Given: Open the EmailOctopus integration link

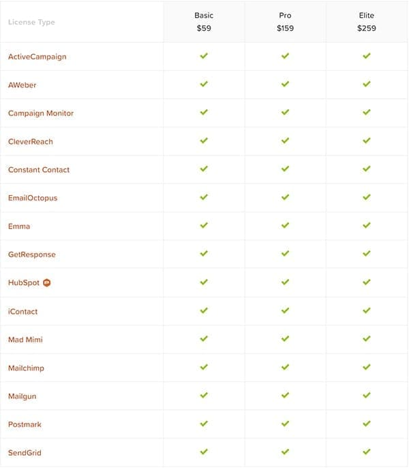Looking at the screenshot, I should point(33,198).
